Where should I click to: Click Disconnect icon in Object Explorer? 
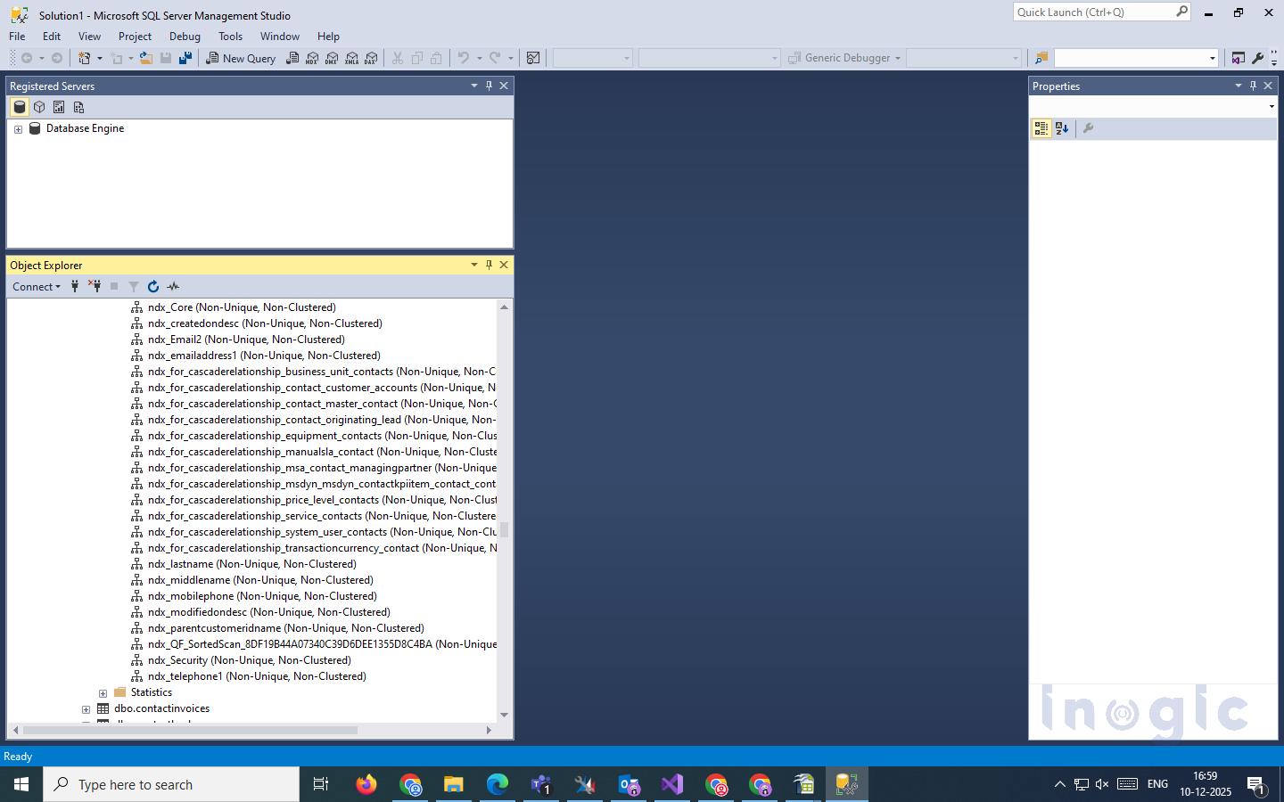tap(95, 286)
